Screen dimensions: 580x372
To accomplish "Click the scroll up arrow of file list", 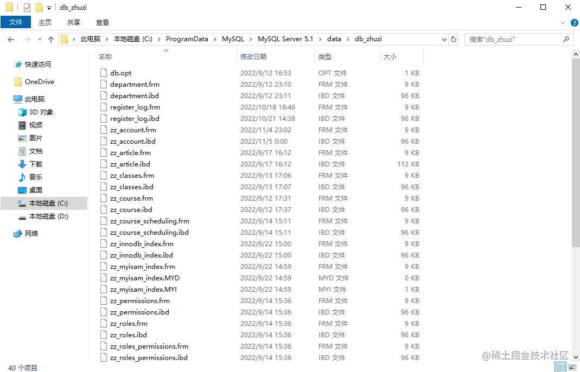I will coord(576,54).
